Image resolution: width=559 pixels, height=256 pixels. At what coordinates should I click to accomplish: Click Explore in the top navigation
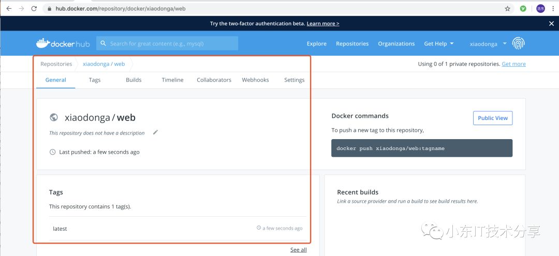317,43
